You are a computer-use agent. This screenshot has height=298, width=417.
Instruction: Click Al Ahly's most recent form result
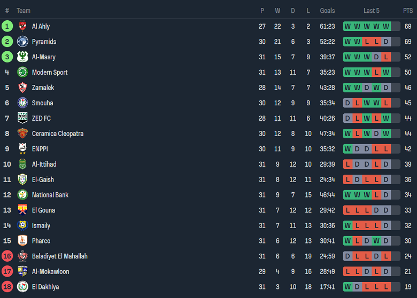[x=386, y=26]
